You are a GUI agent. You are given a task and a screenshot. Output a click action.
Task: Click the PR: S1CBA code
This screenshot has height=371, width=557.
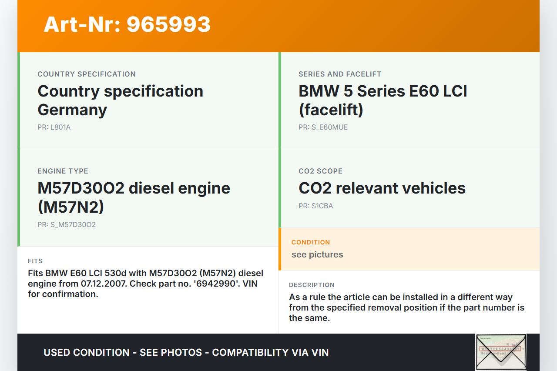tap(315, 206)
